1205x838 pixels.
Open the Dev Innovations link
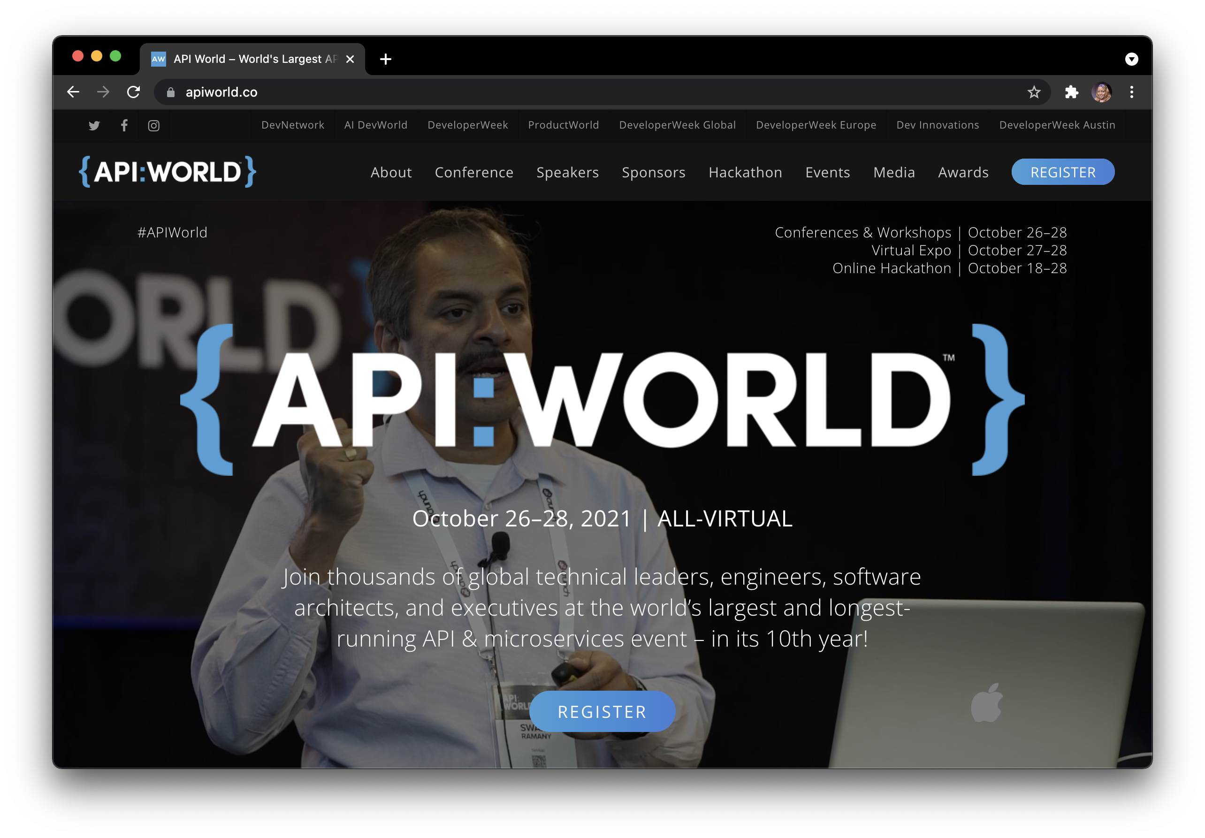pyautogui.click(x=938, y=125)
